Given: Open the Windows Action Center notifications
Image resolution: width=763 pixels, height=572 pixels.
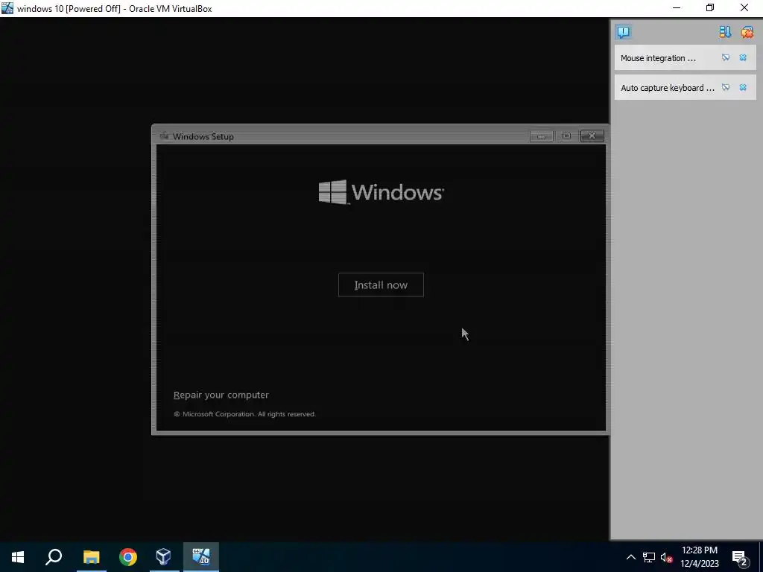Looking at the screenshot, I should (x=740, y=557).
